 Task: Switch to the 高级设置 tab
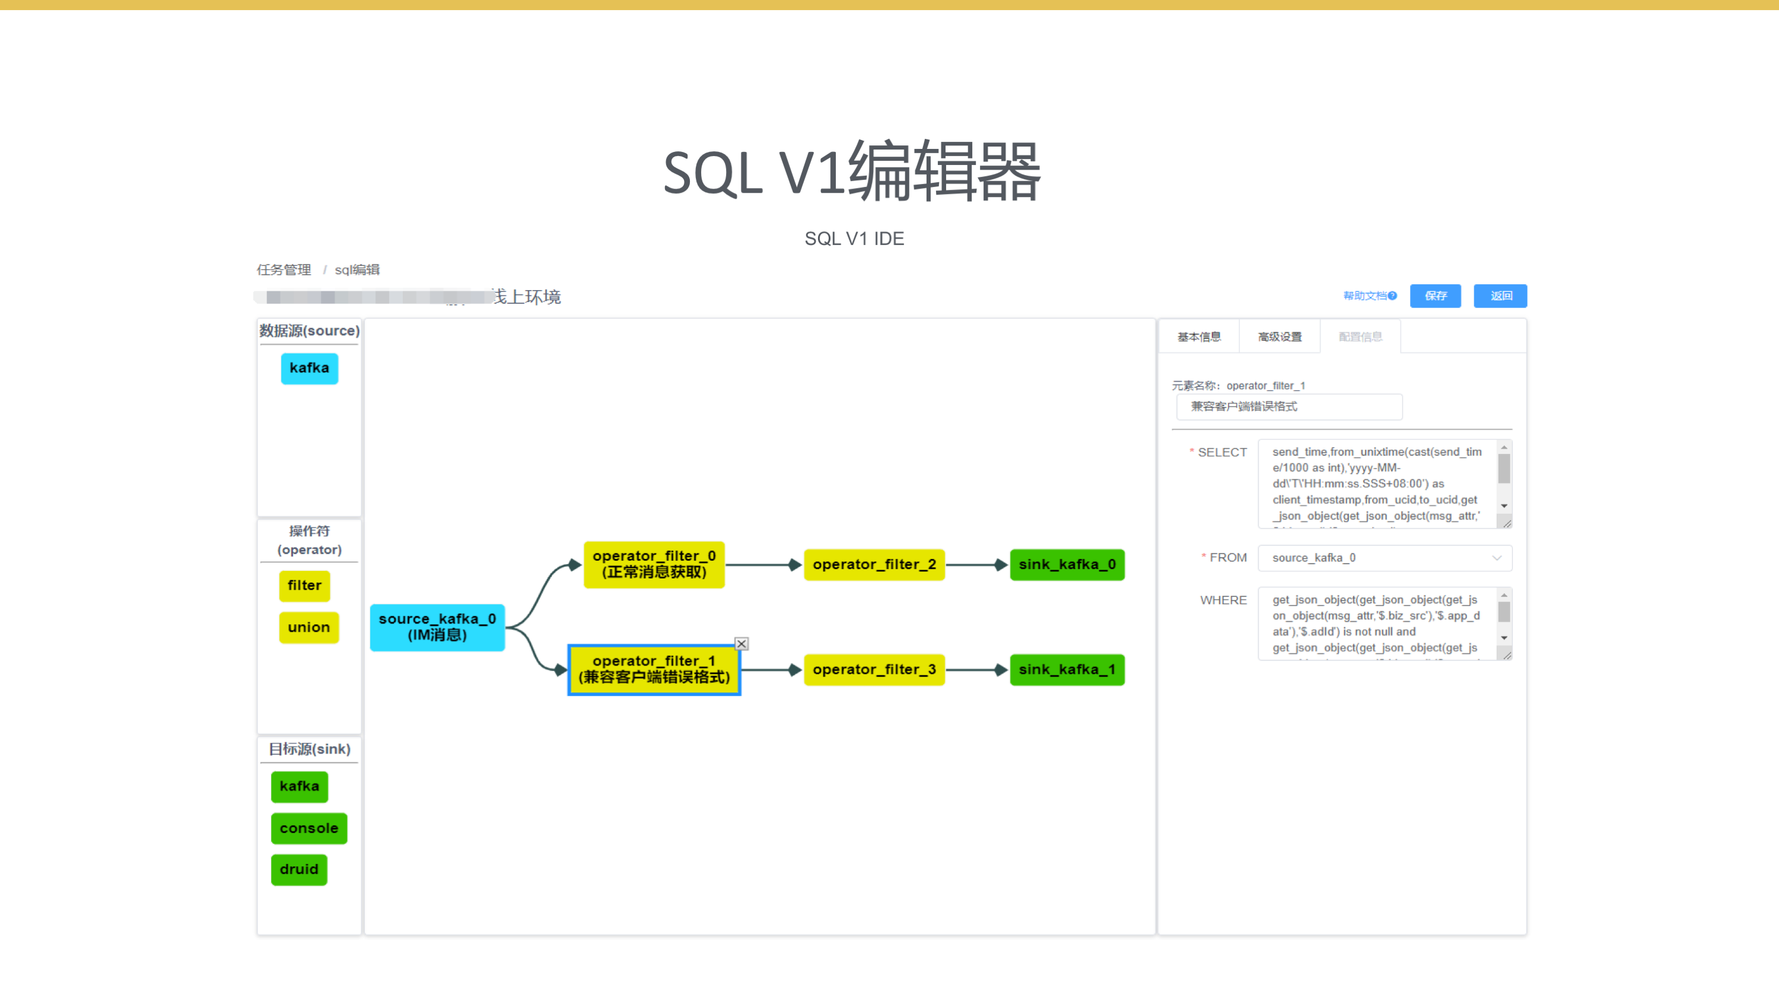[1280, 336]
